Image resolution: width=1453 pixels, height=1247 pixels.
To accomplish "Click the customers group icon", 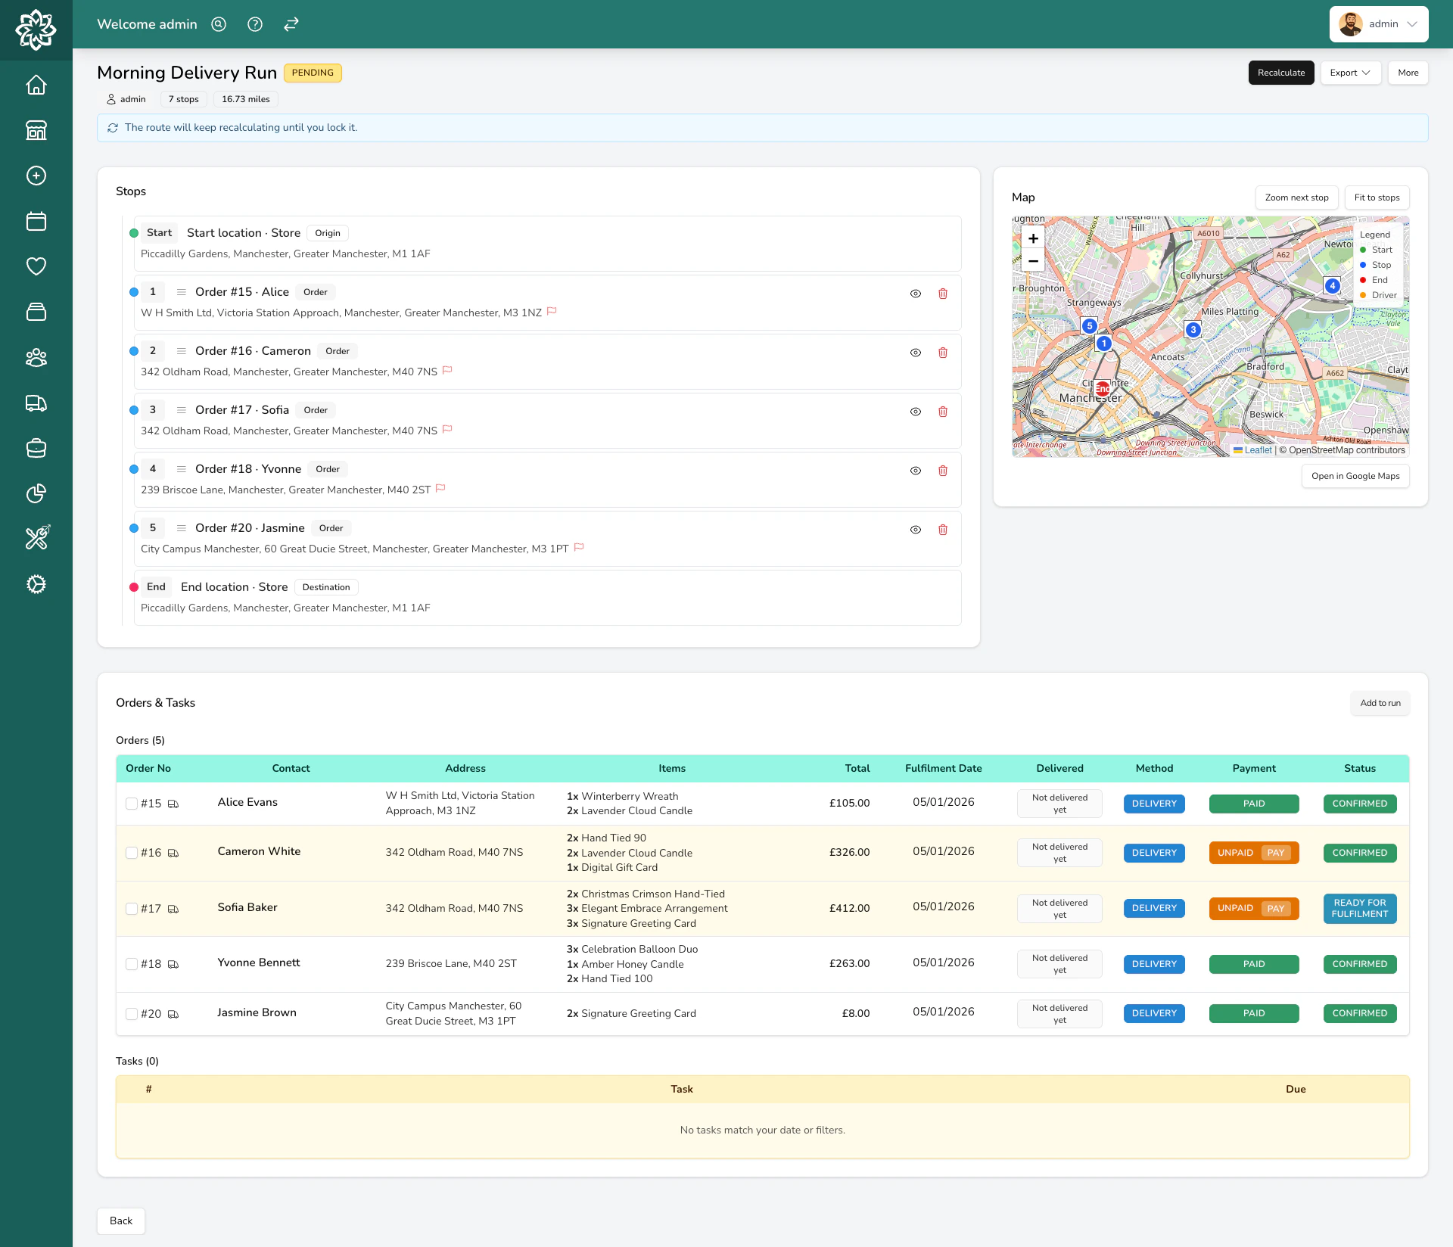I will pyautogui.click(x=36, y=357).
